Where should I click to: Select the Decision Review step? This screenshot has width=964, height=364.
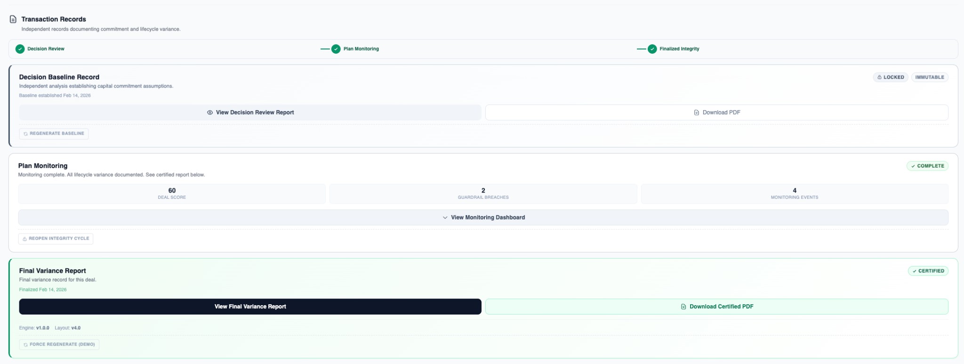(x=40, y=49)
